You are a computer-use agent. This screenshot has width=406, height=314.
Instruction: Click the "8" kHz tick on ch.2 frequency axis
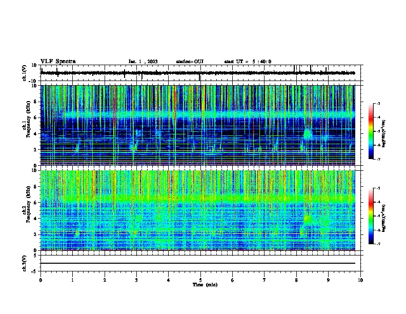click(x=35, y=187)
